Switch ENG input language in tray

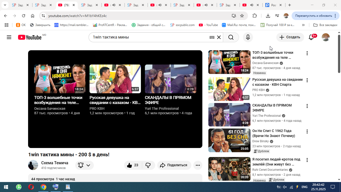coord(304,187)
